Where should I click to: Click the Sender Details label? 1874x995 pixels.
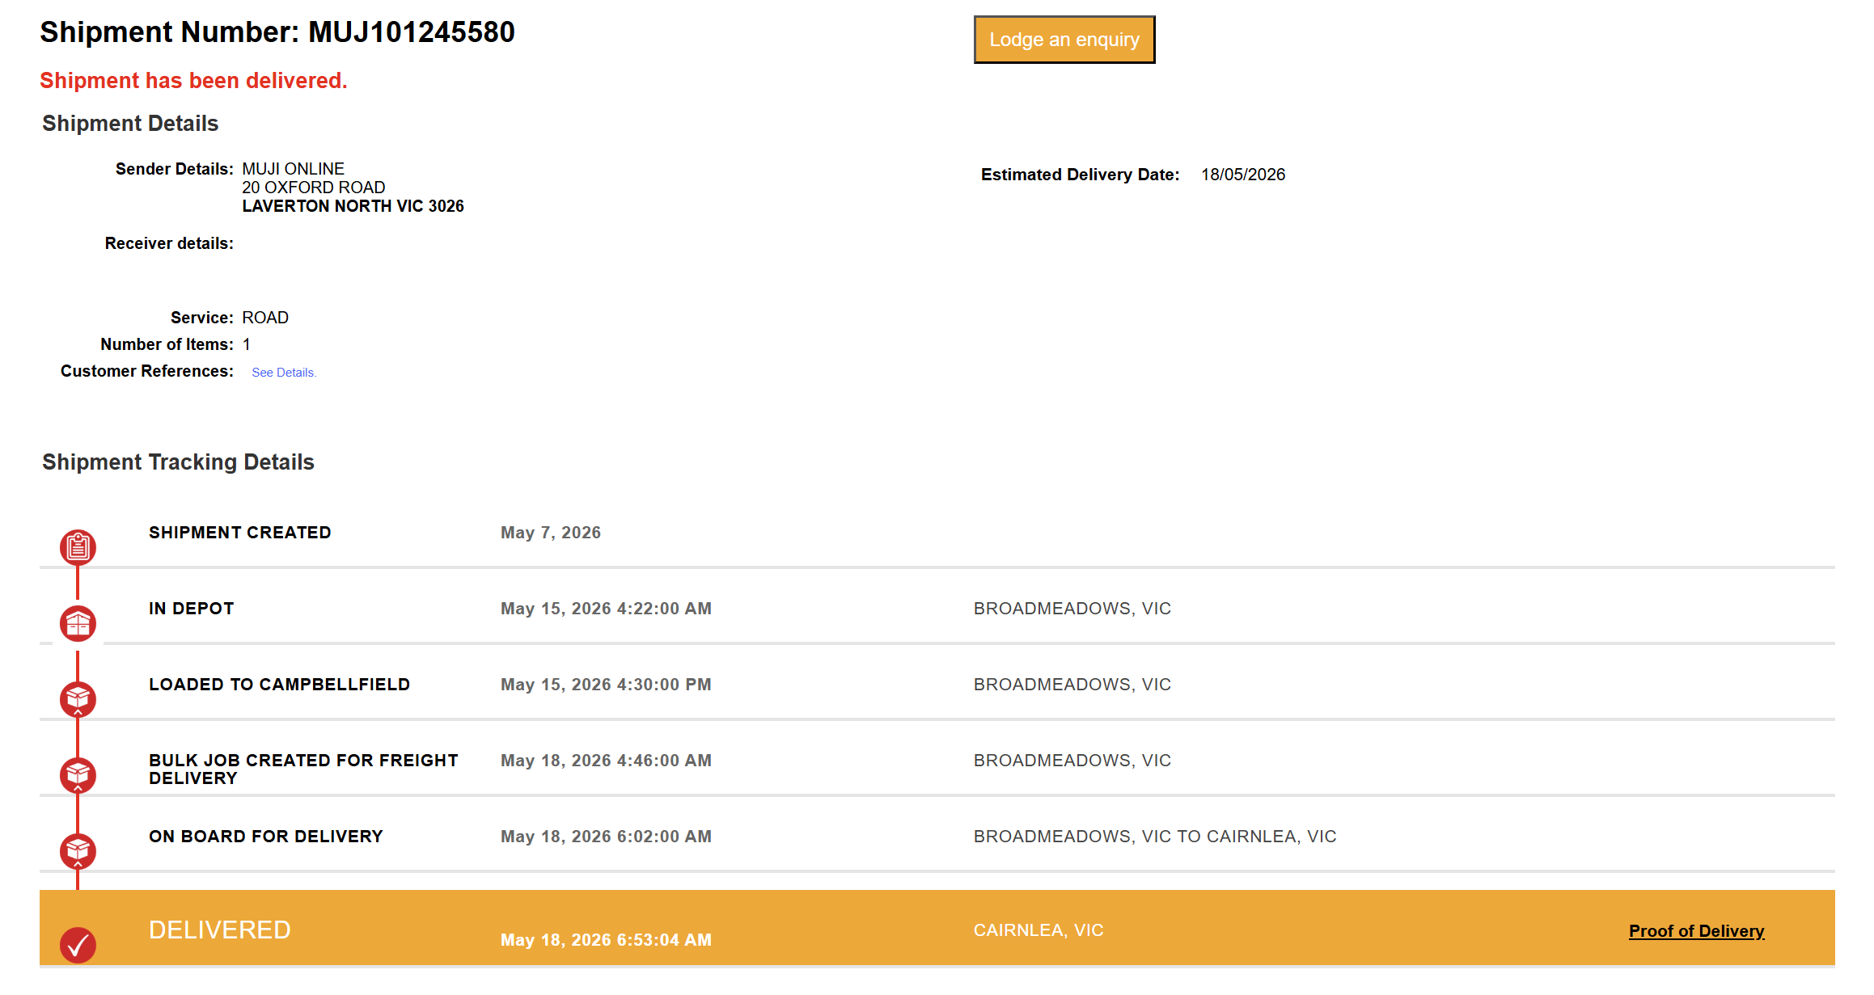pyautogui.click(x=175, y=169)
